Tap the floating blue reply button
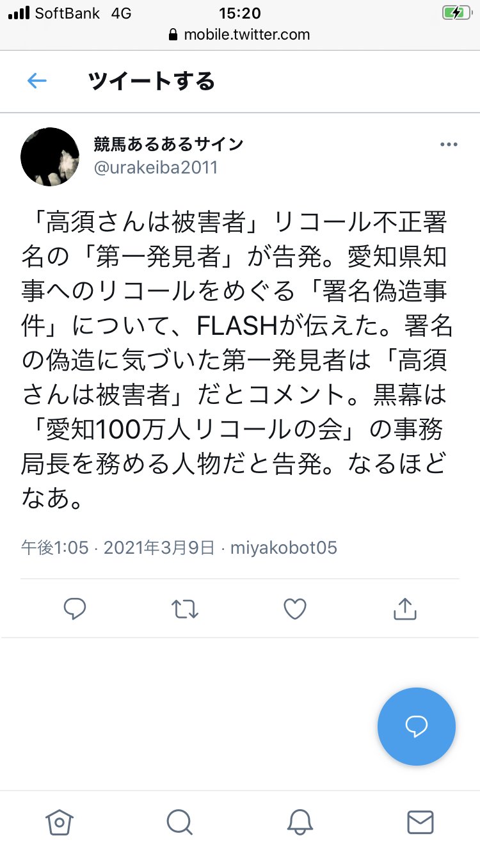480x854 pixels. tap(417, 727)
